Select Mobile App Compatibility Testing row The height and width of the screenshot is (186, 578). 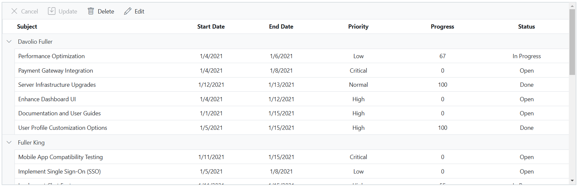(x=60, y=157)
